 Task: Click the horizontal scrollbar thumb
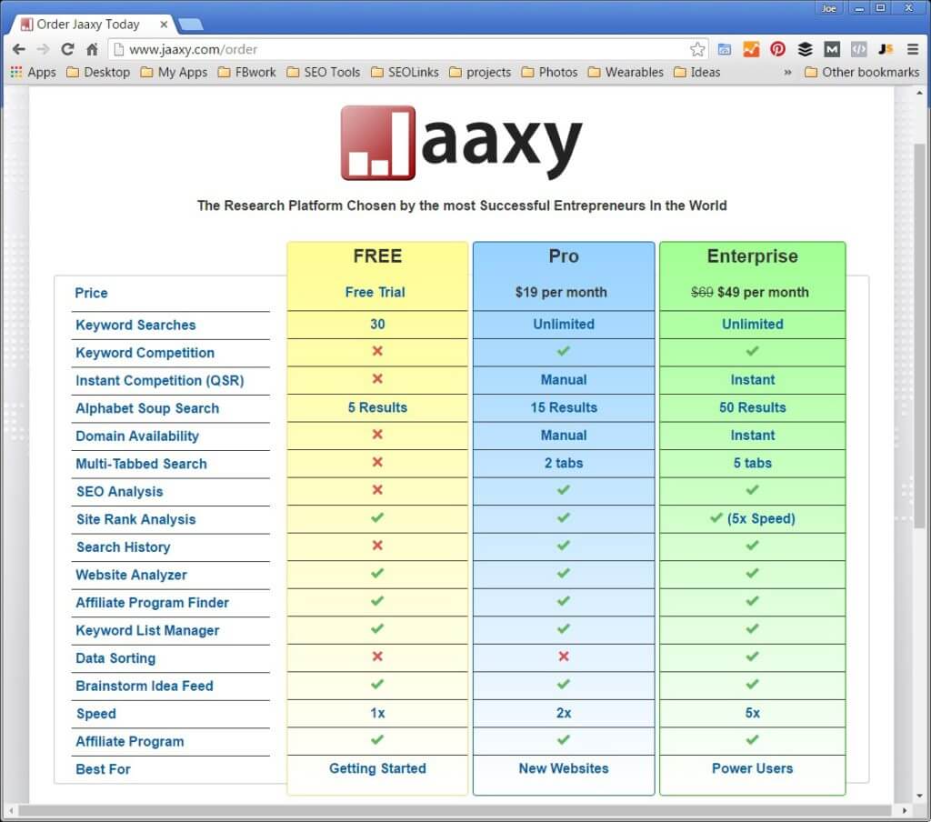[455, 811]
